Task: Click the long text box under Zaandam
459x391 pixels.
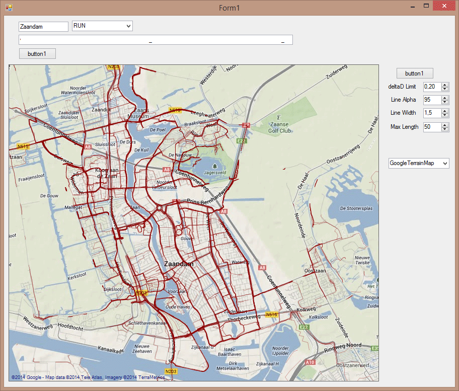Action: point(156,40)
